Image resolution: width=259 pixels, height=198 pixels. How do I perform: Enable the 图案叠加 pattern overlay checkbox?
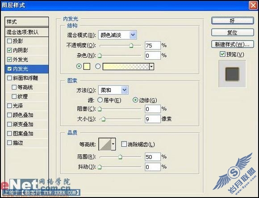[x=9, y=133]
